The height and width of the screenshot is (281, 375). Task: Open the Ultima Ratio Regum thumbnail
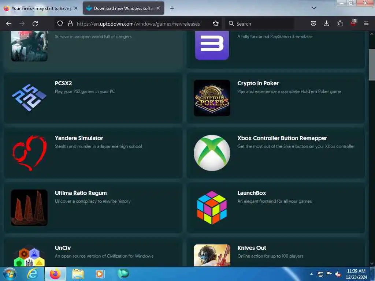(x=29, y=208)
